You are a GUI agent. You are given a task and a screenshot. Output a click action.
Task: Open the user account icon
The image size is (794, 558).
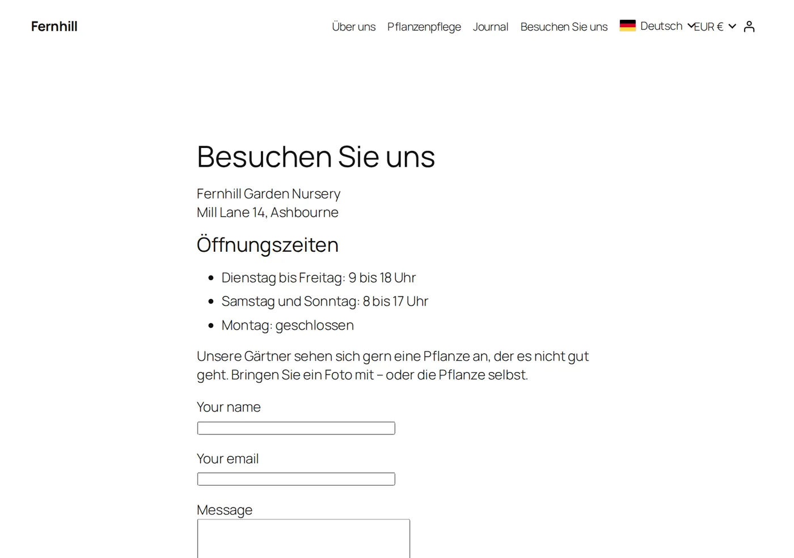click(x=749, y=27)
